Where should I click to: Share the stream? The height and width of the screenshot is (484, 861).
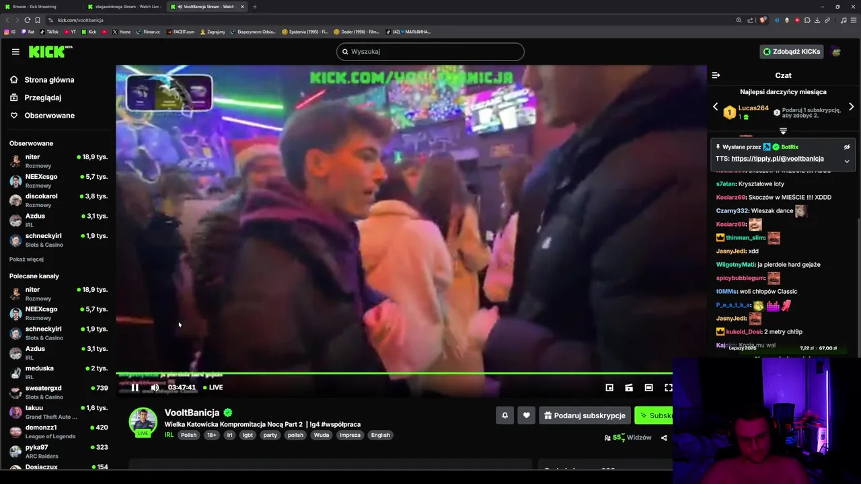coord(664,438)
